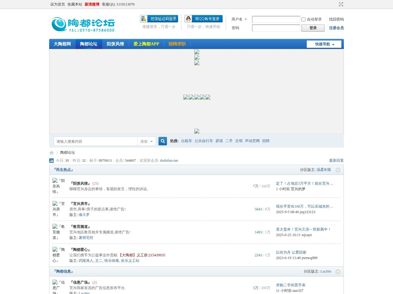Open the 找回密码 password recovery link
Screen dimensions: 393x294
point(337,19)
